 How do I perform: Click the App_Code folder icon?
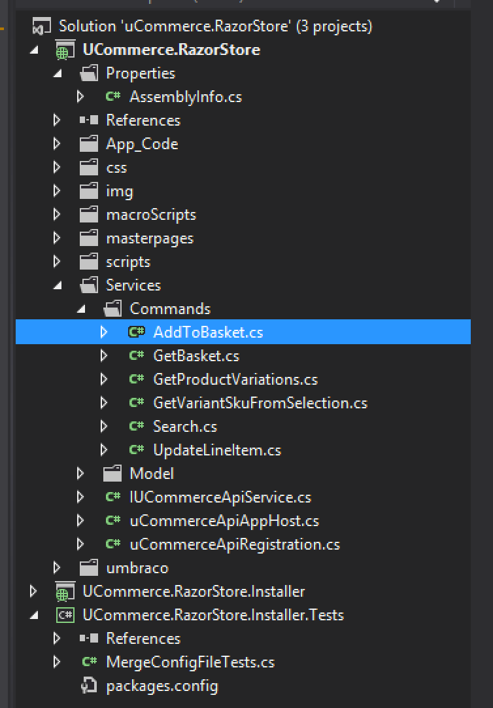[x=89, y=144]
